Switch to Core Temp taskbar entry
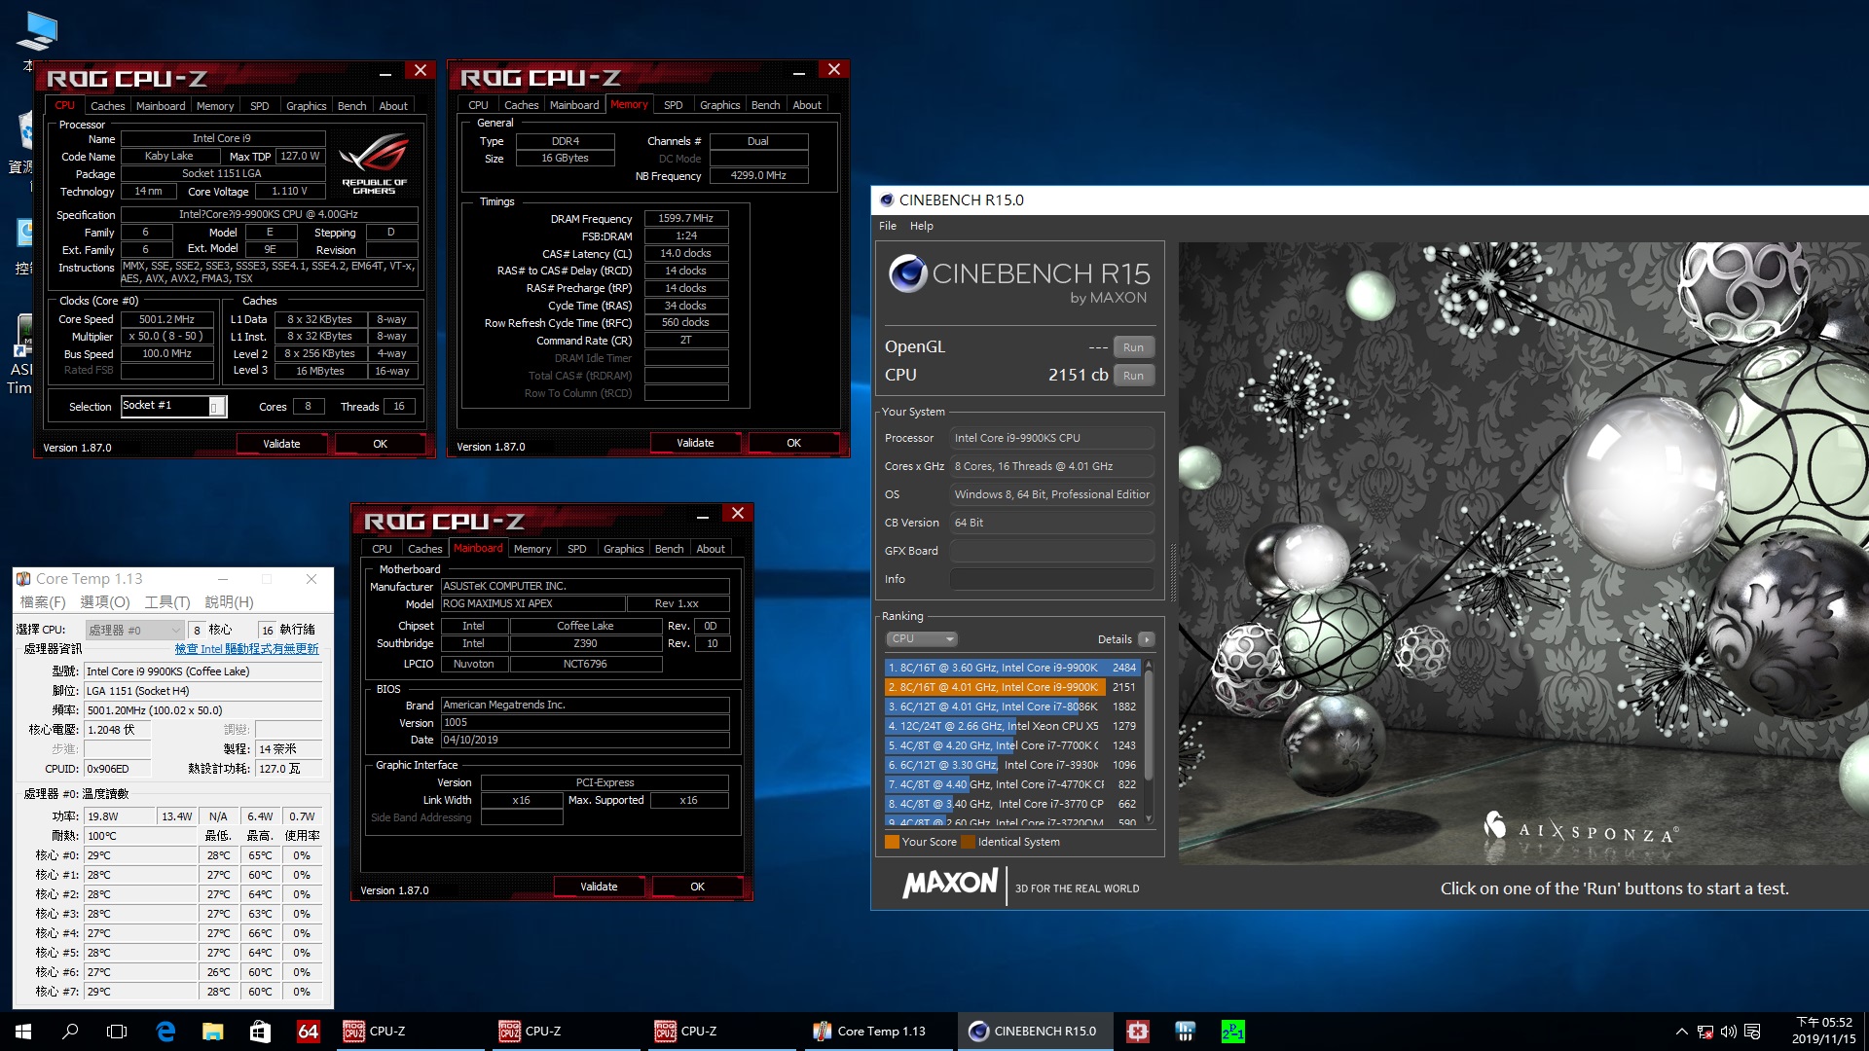This screenshot has height=1051, width=1869. coord(876,1031)
